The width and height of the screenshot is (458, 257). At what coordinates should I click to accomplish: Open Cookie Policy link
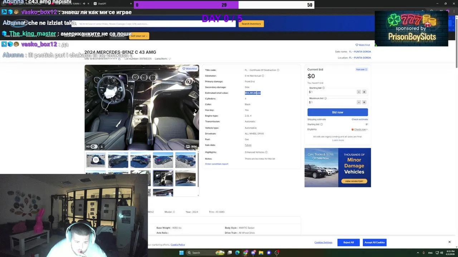pos(177,245)
